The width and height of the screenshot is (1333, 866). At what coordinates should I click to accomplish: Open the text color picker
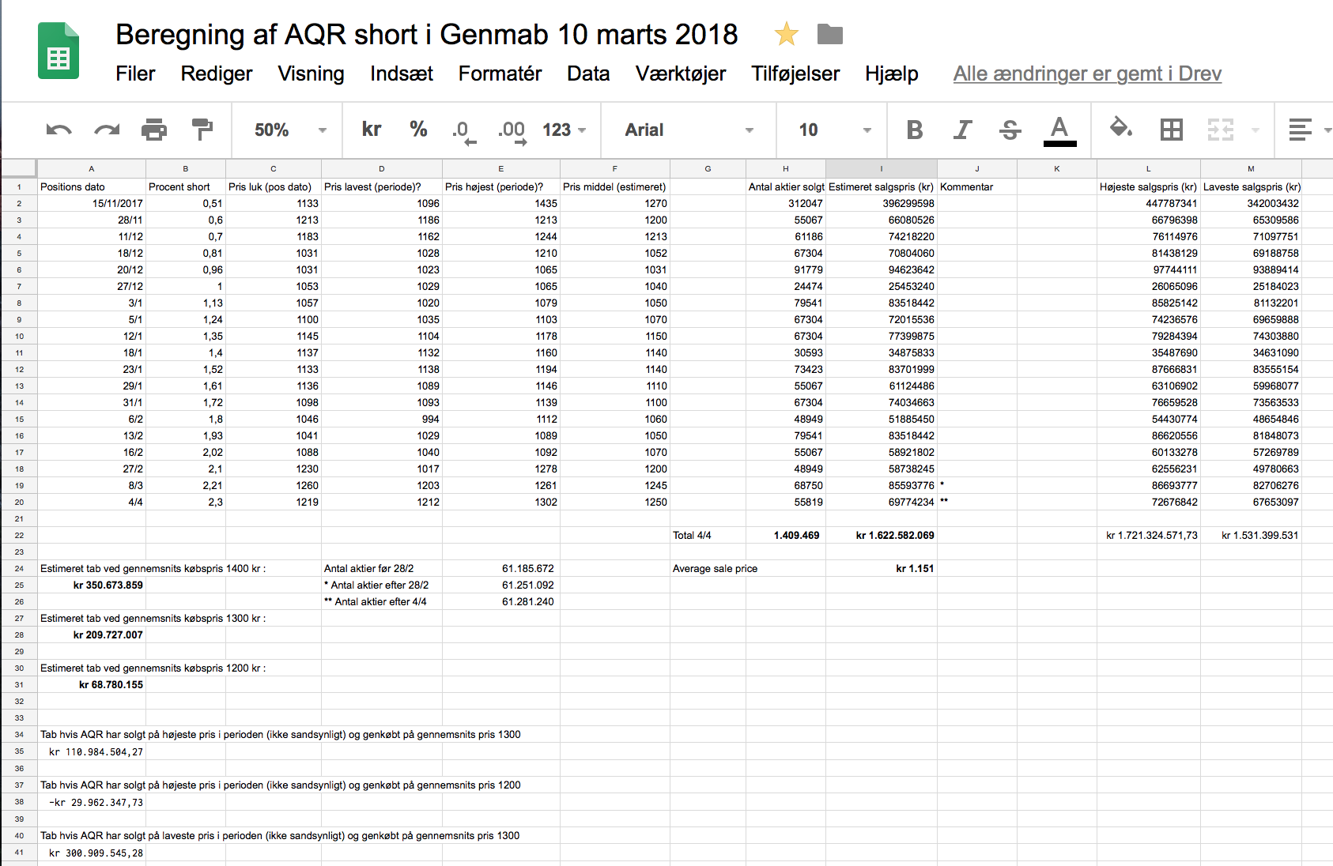1059,131
